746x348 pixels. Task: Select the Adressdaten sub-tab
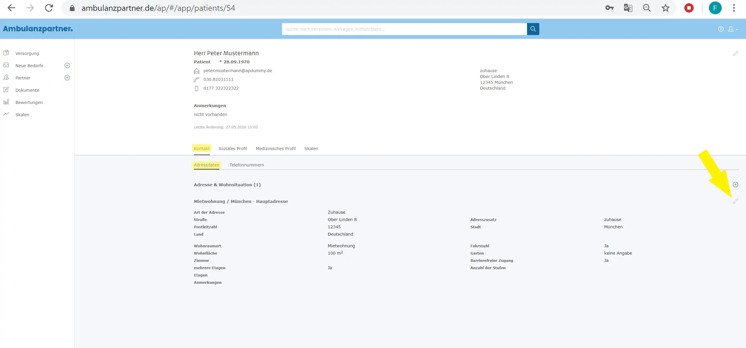tap(206, 165)
